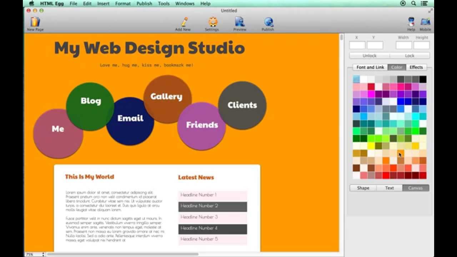Viewport: 457px width, 257px height.
Task: Select the green Blog circle
Action: [x=90, y=106]
